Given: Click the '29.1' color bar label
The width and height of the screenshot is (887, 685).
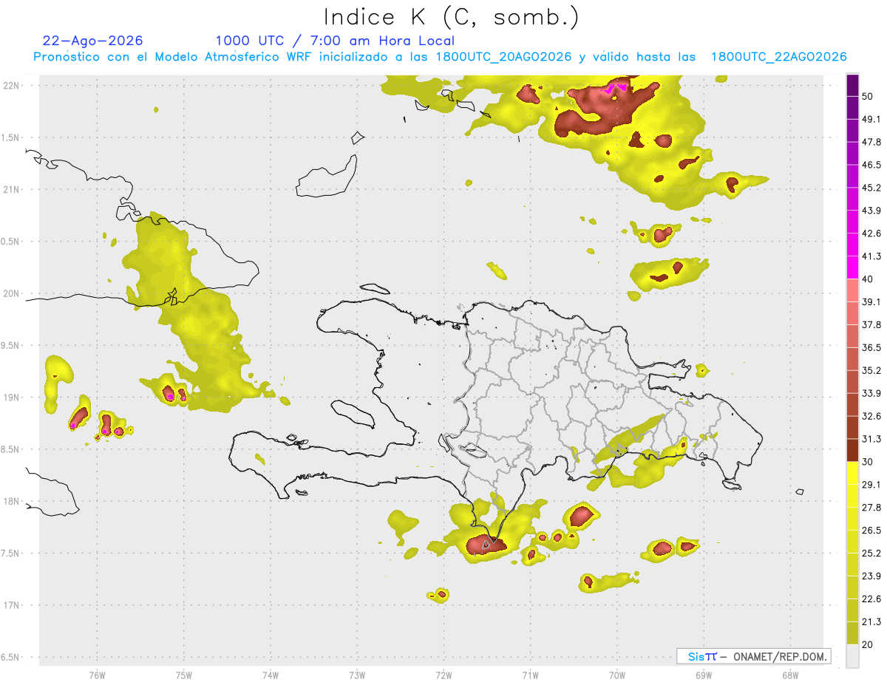Looking at the screenshot, I should tap(871, 485).
